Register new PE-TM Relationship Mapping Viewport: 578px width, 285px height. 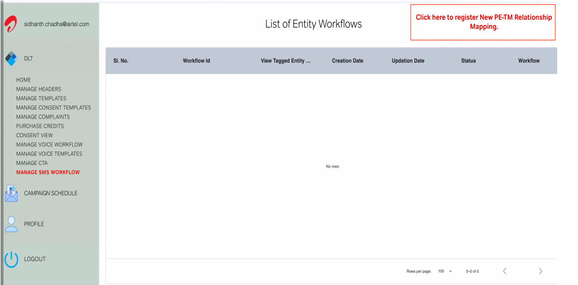[483, 22]
